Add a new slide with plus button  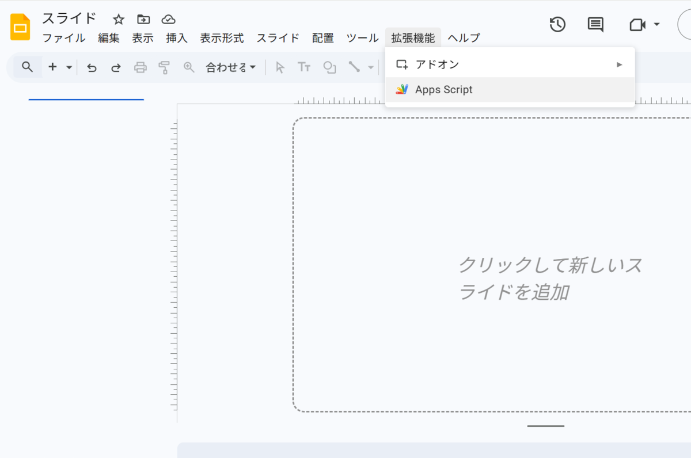click(x=52, y=67)
